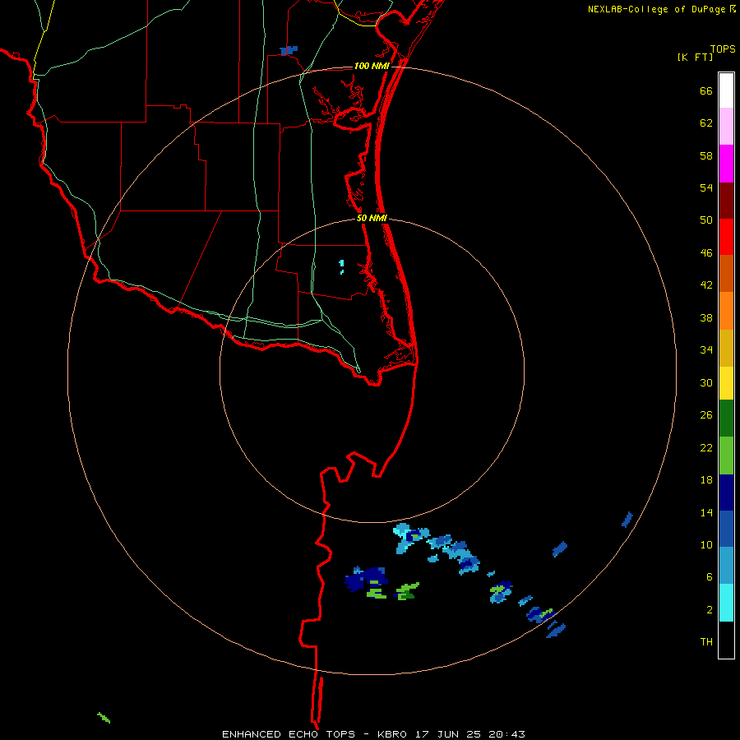The width and height of the screenshot is (740, 740).
Task: Click the light pink 62 kft legend swatch
Action: point(726,127)
